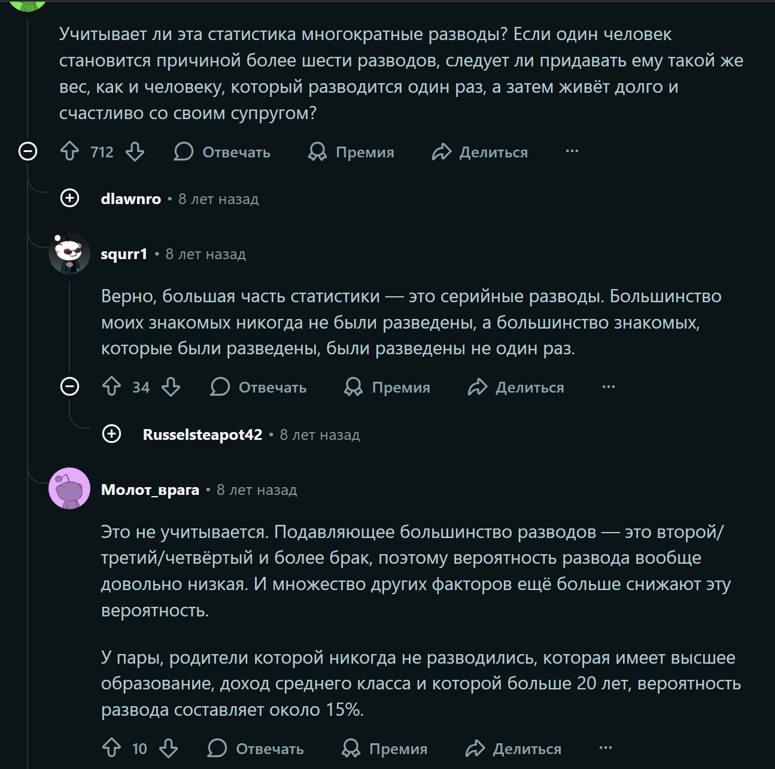Open squrr1's user profile link
Screen dimensions: 775x769
pyautogui.click(x=124, y=254)
